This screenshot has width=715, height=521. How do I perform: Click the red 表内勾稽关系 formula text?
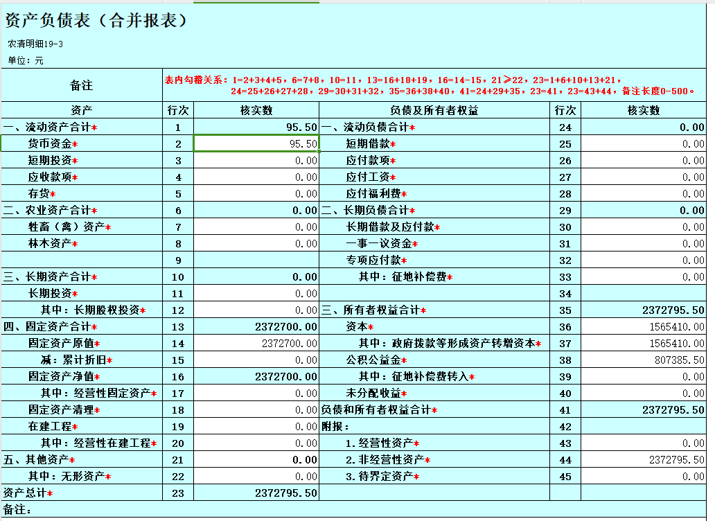coord(429,85)
